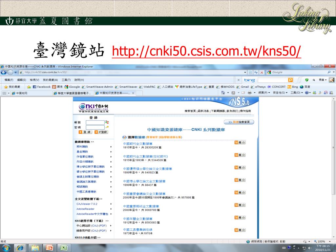Click the RSS feeds icon in command bar
This screenshot has height=252, width=336.
[233, 93]
